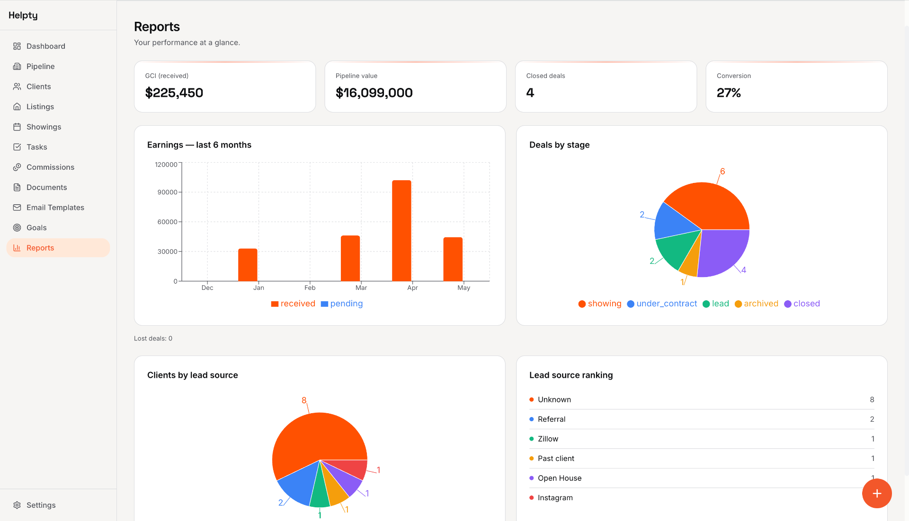The width and height of the screenshot is (909, 521).
Task: Click the Past client ranking row
Action: tap(702, 459)
